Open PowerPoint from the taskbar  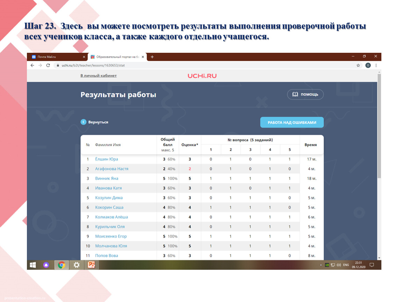click(x=91, y=265)
